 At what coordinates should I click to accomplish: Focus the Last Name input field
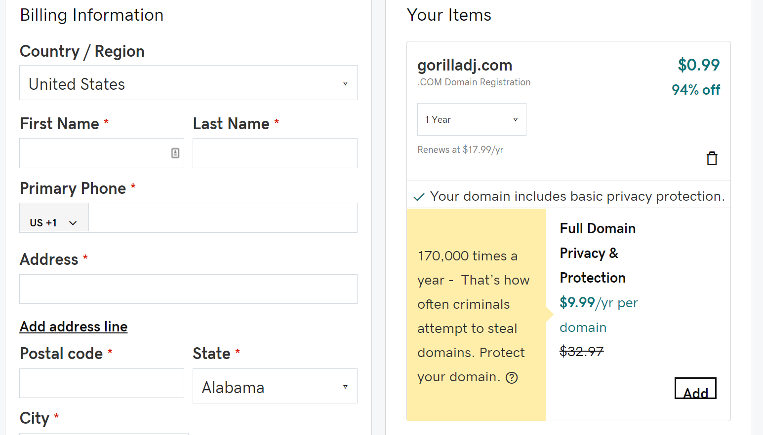275,153
